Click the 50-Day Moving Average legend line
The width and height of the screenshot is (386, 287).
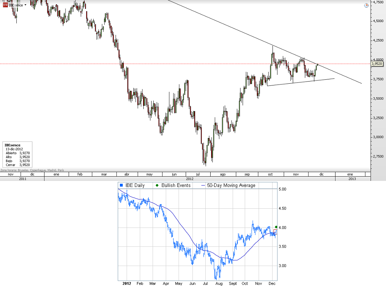pyautogui.click(x=203, y=185)
